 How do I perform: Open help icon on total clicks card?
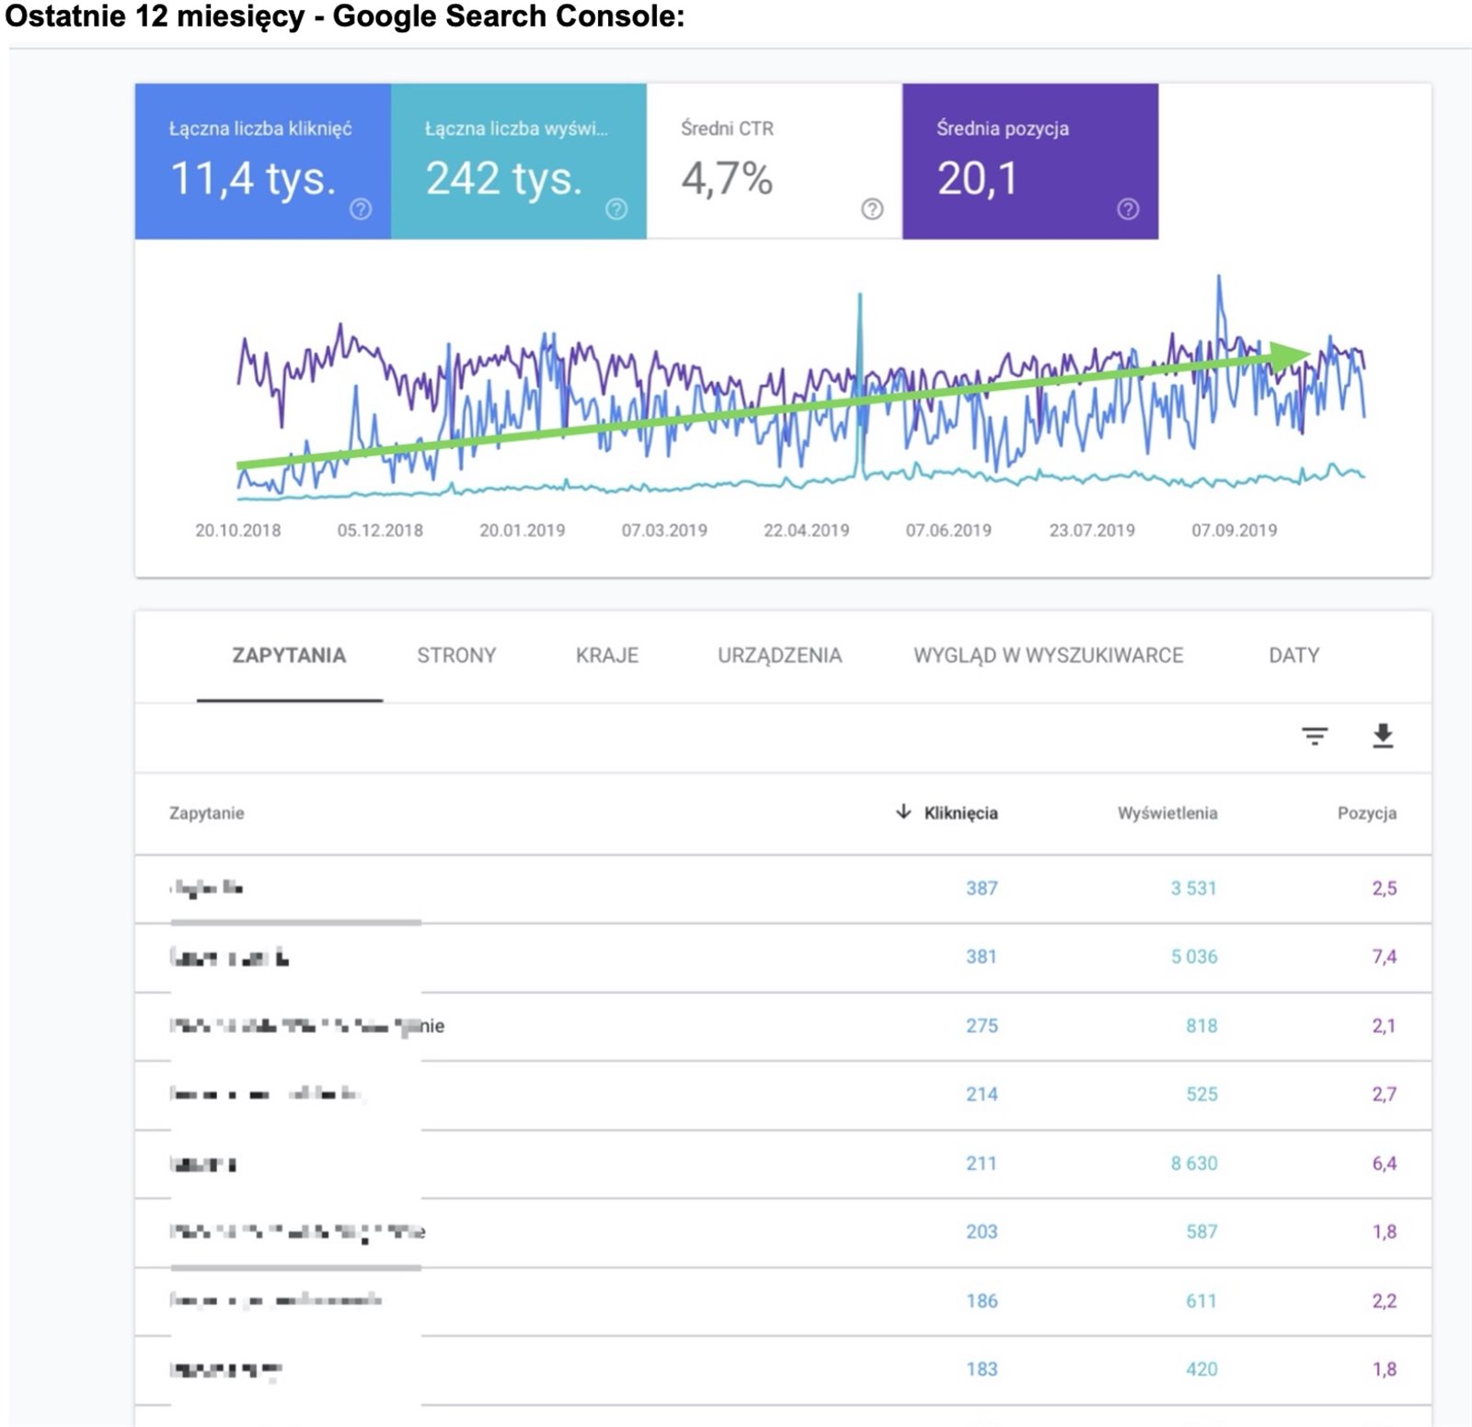tap(361, 210)
